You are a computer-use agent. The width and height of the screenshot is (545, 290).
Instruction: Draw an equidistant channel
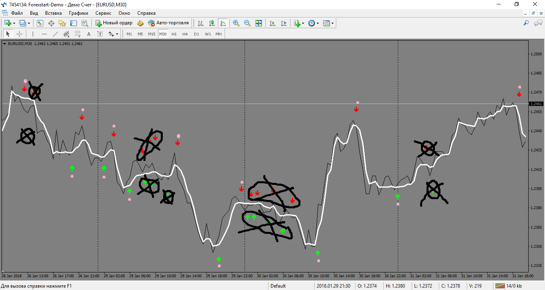(x=66, y=34)
